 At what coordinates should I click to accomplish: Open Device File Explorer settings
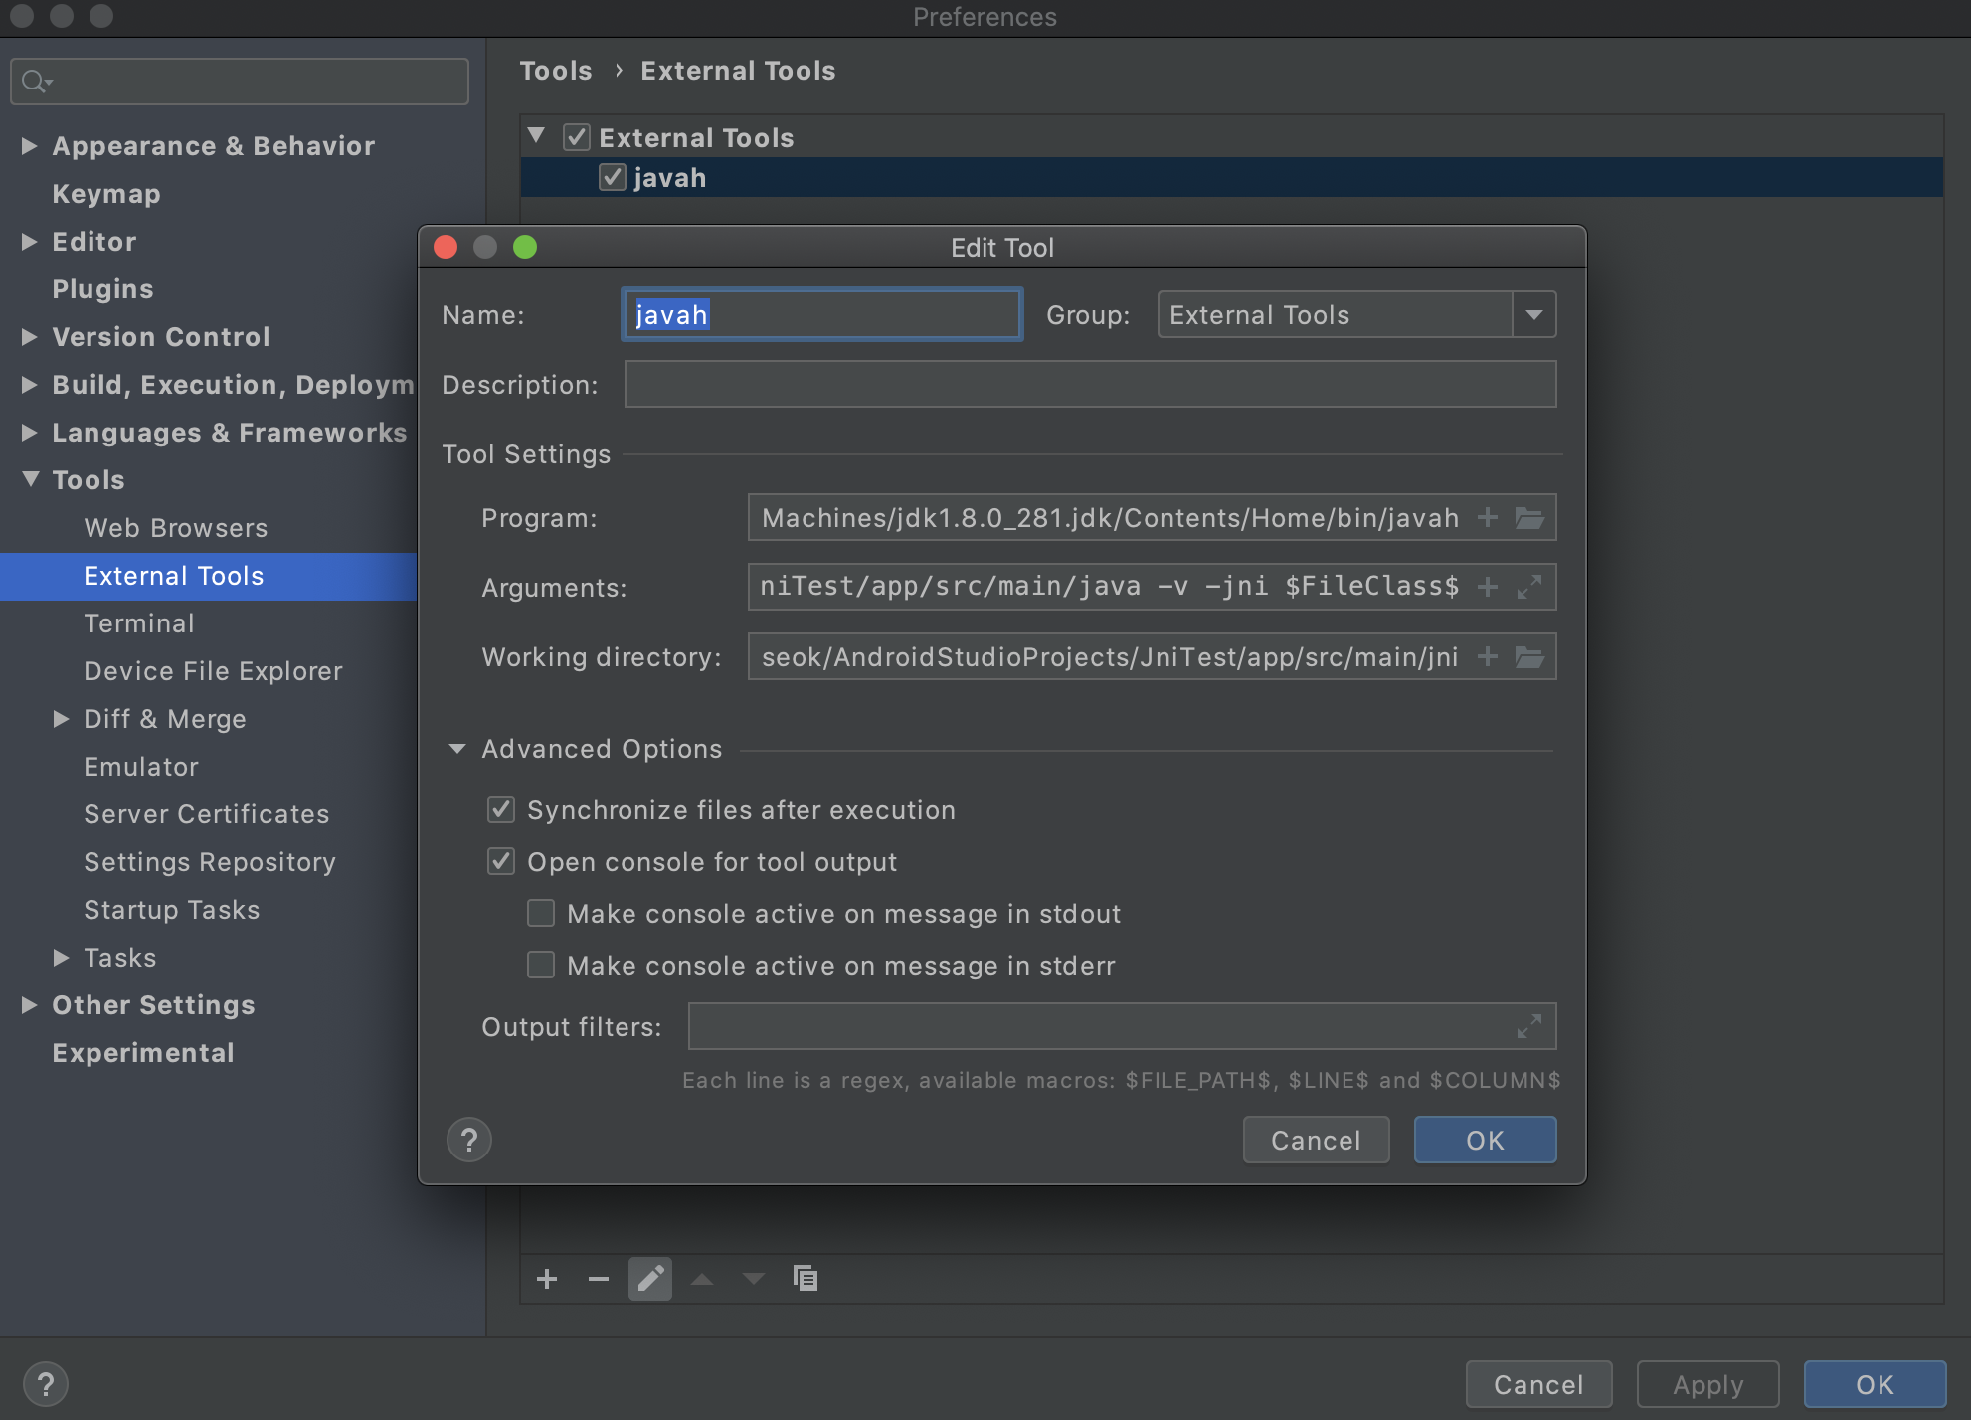point(213,671)
